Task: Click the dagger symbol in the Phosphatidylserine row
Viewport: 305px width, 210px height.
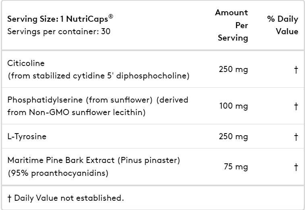Action: pos(296,106)
